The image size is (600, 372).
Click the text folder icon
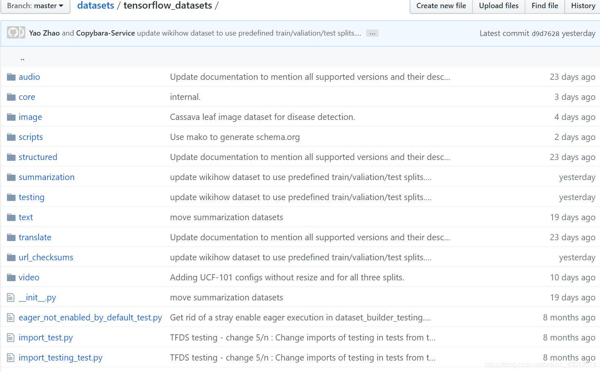(11, 217)
